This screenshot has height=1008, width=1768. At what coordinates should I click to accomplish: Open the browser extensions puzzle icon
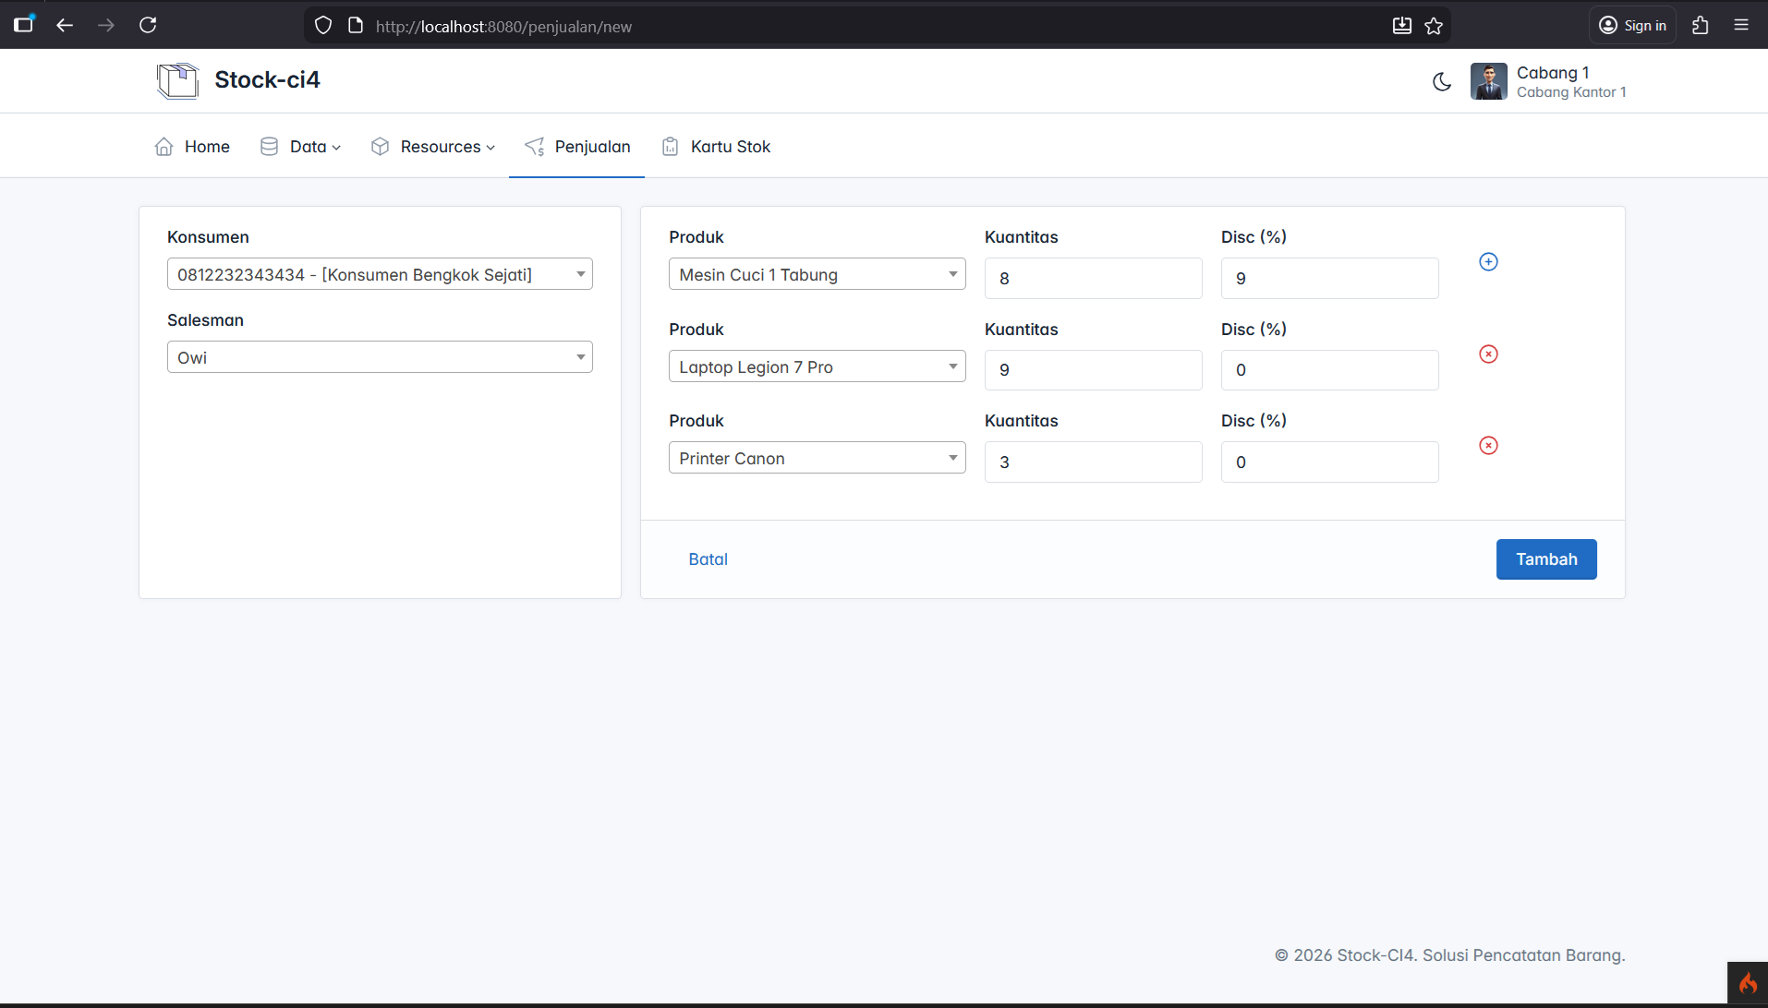(1700, 26)
